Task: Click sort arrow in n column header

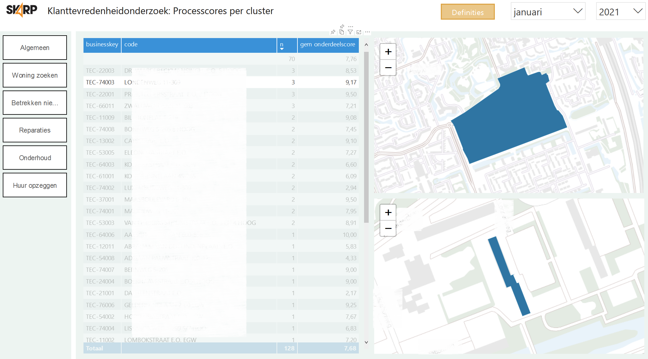Action: (x=282, y=49)
